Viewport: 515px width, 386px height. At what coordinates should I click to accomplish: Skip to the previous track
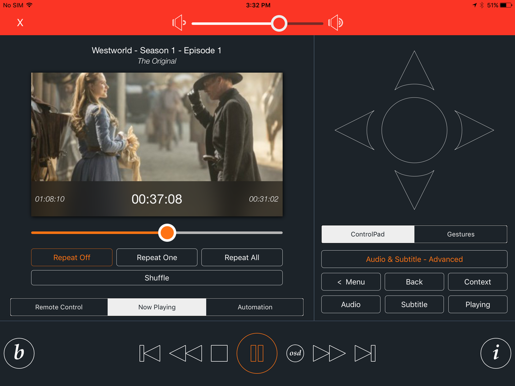point(150,353)
